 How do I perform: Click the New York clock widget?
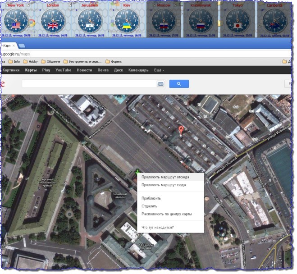pos(16,20)
